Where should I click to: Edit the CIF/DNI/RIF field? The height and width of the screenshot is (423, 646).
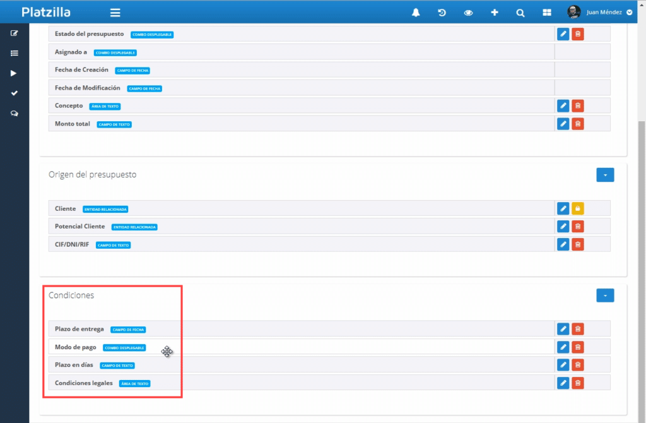pos(563,244)
